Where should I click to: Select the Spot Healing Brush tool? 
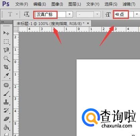pyautogui.click(x=6, y=85)
